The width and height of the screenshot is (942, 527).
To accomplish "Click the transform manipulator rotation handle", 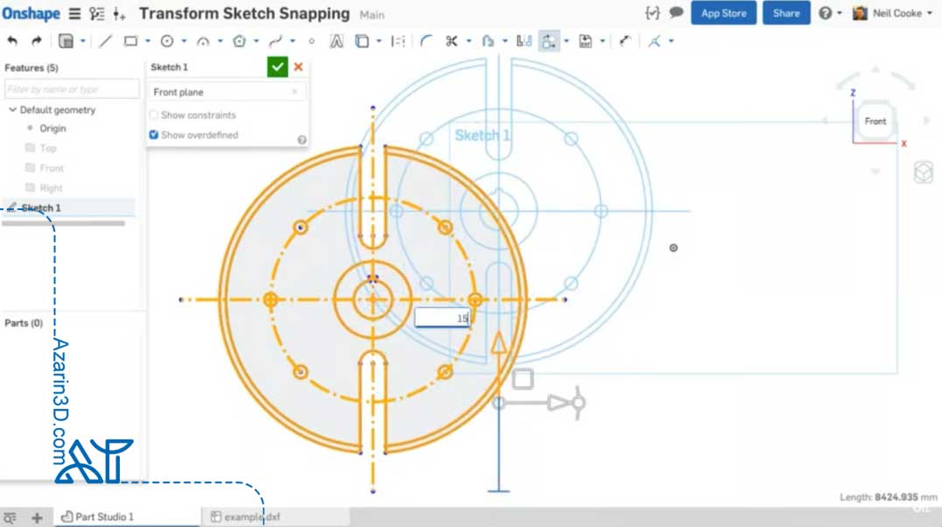I will tap(578, 403).
